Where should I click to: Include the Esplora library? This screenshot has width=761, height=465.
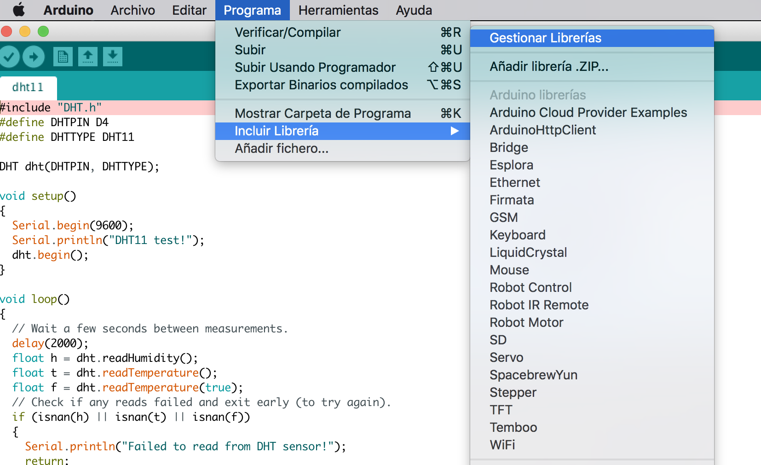[x=592, y=165]
